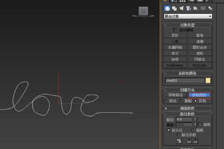The width and height of the screenshot is (224, 149).
Task: Click the 捕捉 value spinner arrows
Action: click(195, 124)
